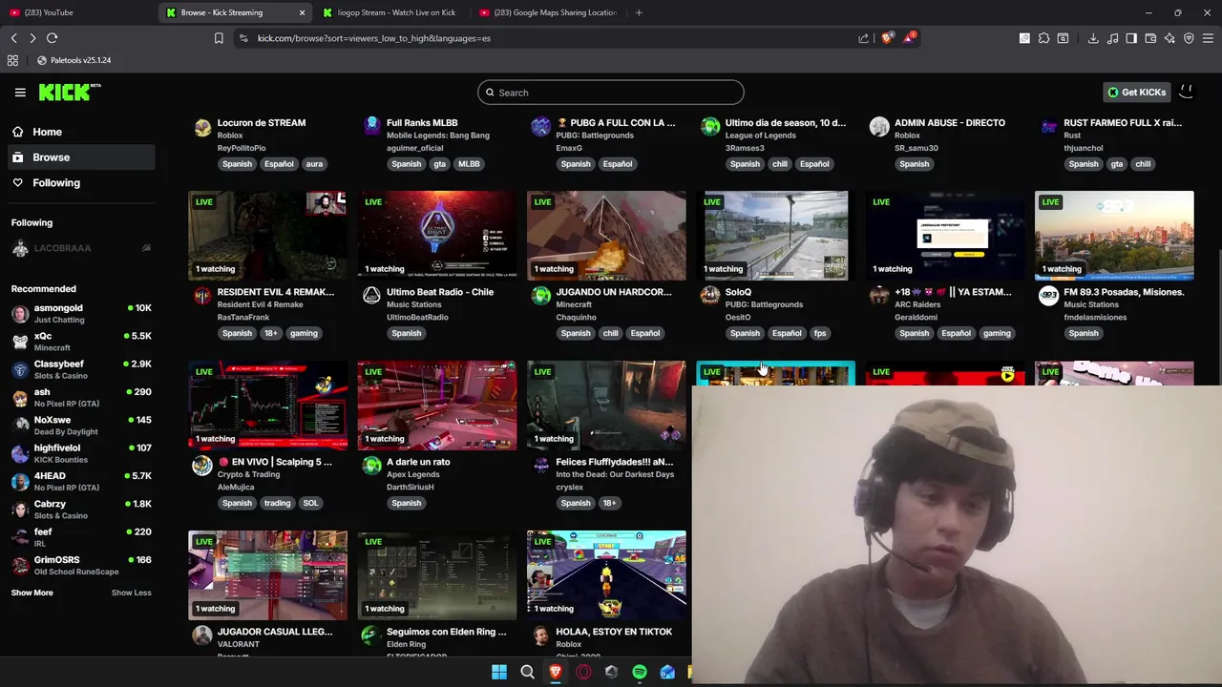Open asmongold recommended channel
The width and height of the screenshot is (1222, 687).
[x=80, y=313]
